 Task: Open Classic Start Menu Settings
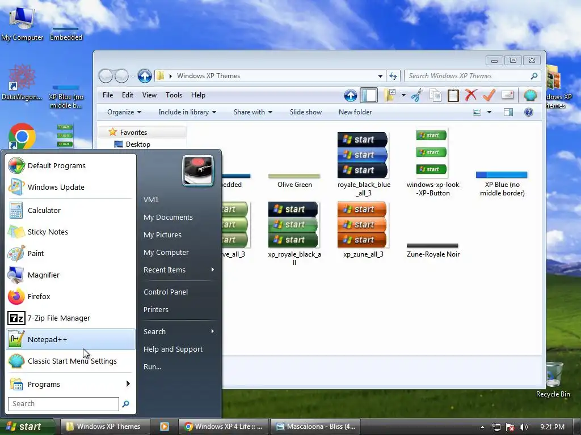(x=71, y=361)
